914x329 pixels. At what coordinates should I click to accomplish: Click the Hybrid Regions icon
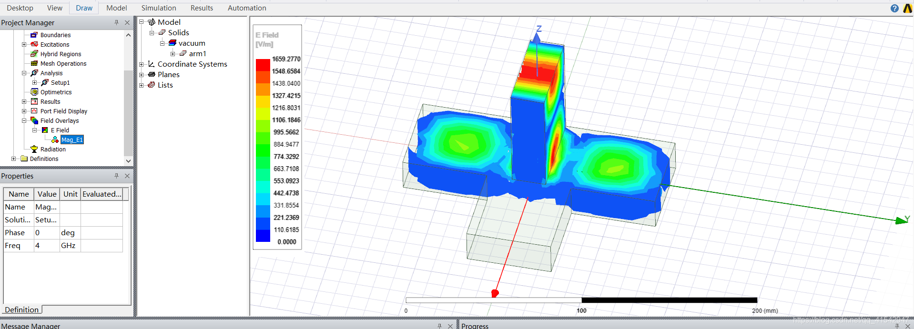pyautogui.click(x=34, y=54)
